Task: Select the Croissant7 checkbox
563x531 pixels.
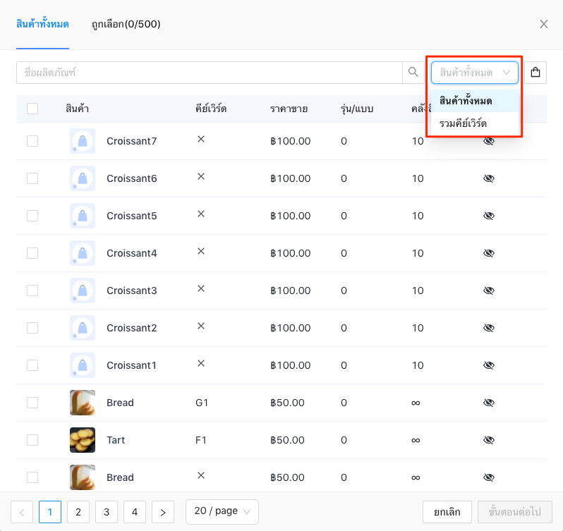Action: pyautogui.click(x=32, y=141)
